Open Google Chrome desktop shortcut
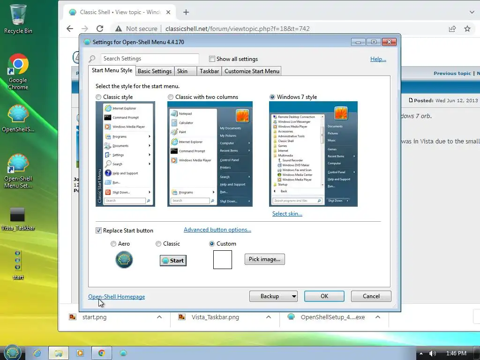The height and width of the screenshot is (360, 480). click(x=18, y=72)
